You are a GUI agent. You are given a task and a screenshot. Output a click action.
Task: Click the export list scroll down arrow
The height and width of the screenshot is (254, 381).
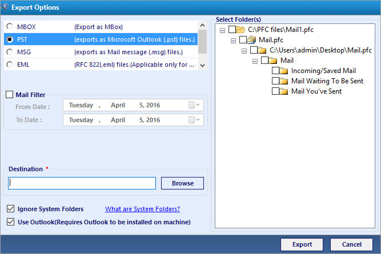coord(202,65)
